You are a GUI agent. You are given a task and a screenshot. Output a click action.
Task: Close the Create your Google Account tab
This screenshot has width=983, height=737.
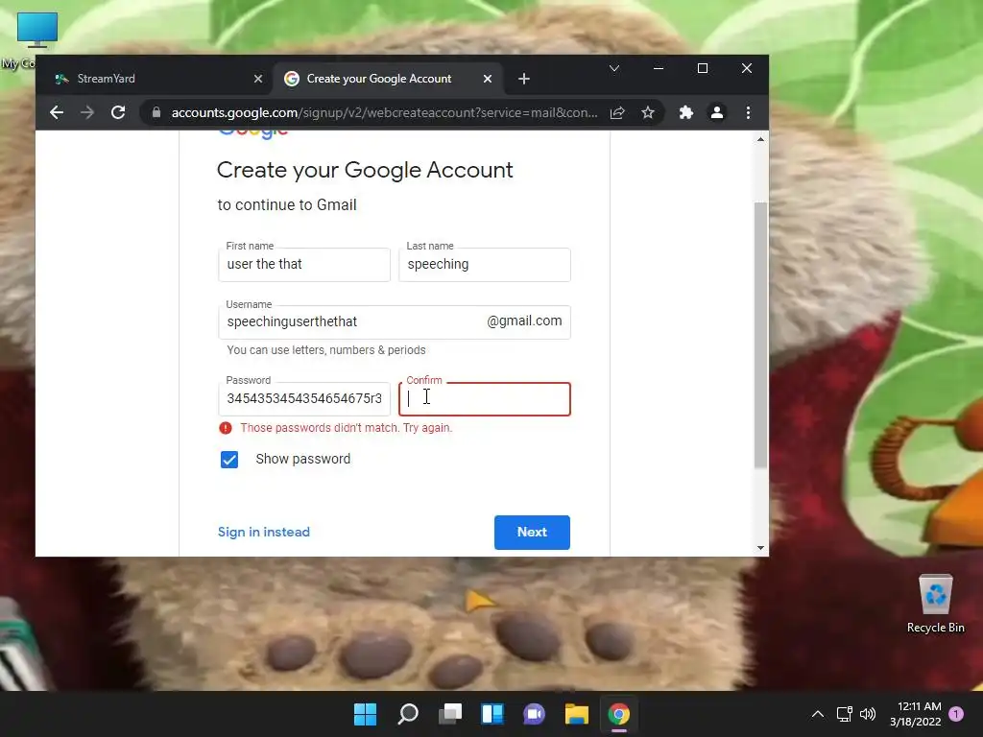click(x=488, y=79)
